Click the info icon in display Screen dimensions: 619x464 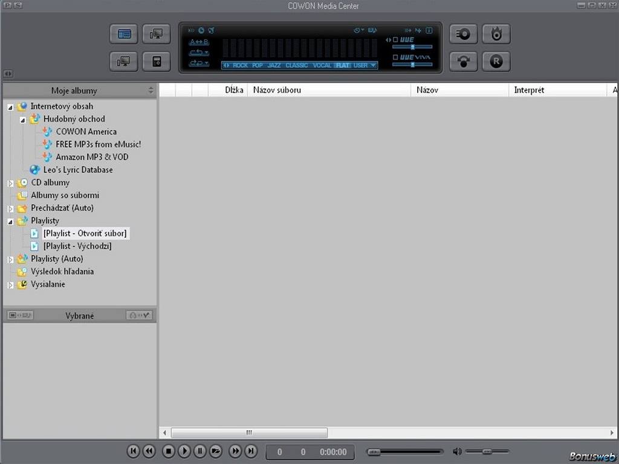(429, 30)
